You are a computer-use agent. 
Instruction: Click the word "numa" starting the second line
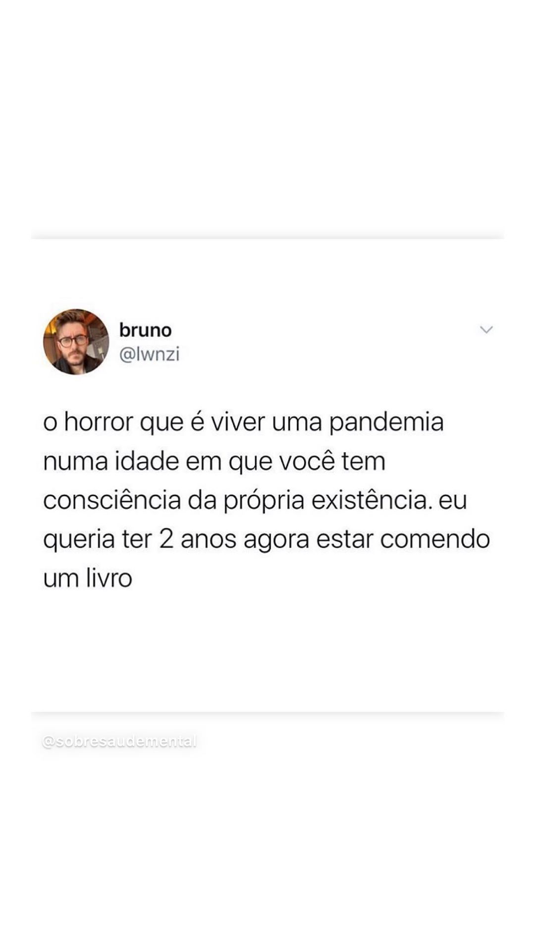pos(76,462)
